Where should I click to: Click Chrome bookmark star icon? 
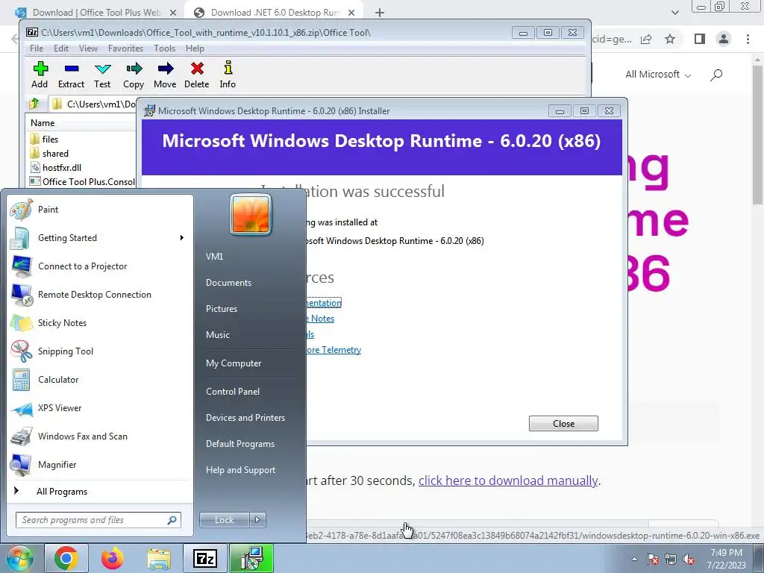point(671,39)
